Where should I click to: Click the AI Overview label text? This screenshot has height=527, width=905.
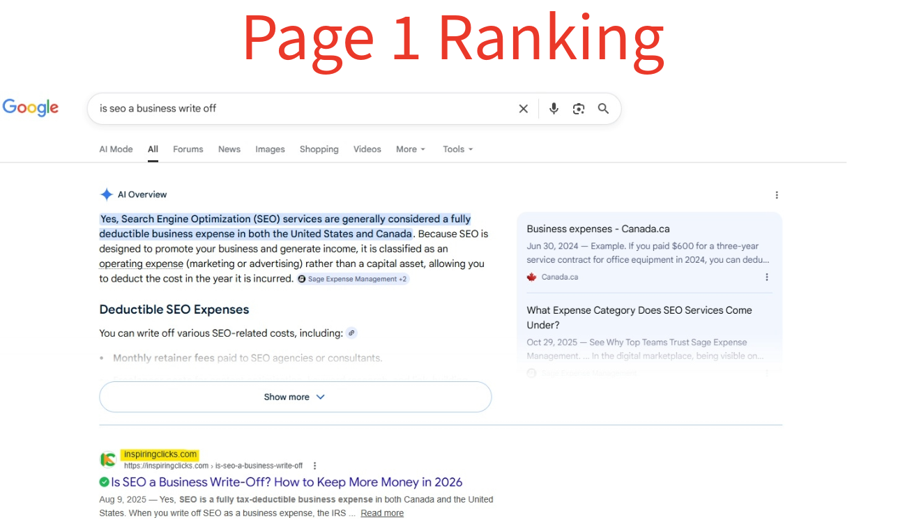(x=142, y=194)
